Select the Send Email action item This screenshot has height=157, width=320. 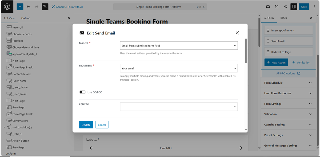[x=289, y=41]
